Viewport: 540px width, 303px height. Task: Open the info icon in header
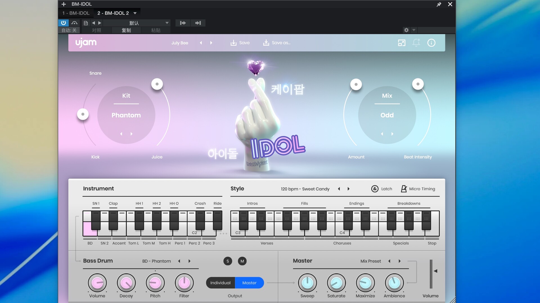pyautogui.click(x=431, y=43)
